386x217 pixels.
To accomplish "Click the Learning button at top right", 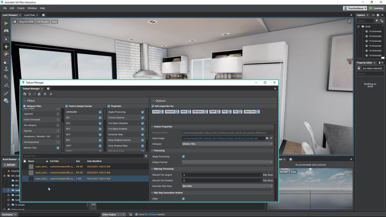I will point(376,8).
